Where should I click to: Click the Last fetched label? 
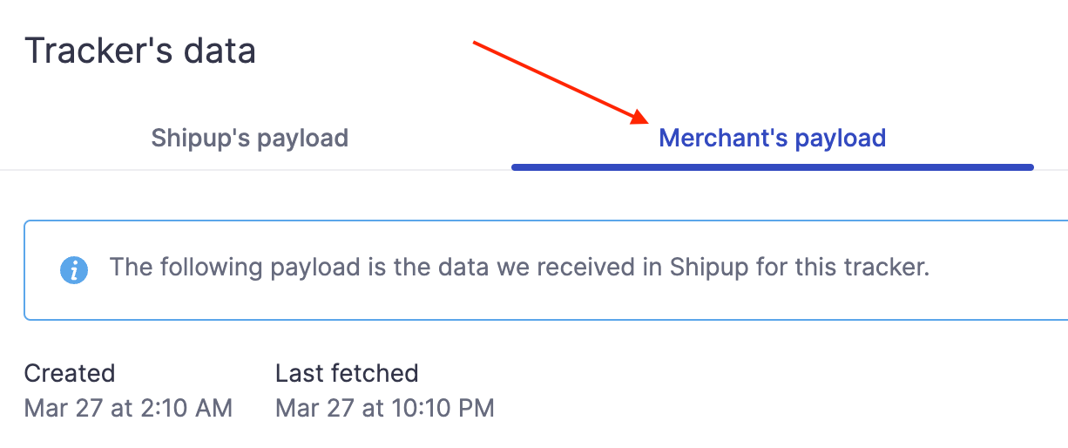[x=347, y=373]
